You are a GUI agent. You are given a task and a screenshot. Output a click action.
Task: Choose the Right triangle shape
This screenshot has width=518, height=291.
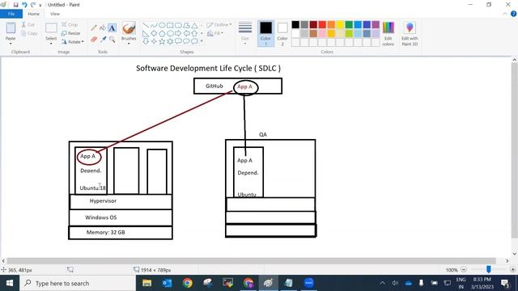click(x=146, y=33)
